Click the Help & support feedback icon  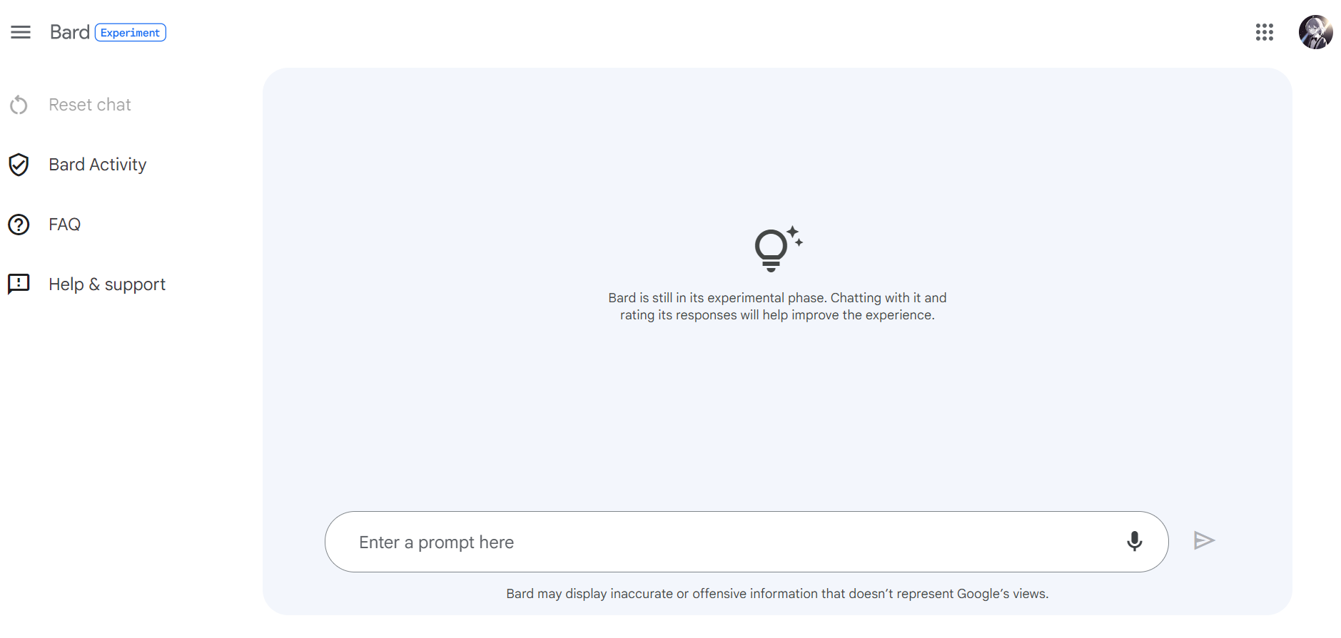coord(19,284)
